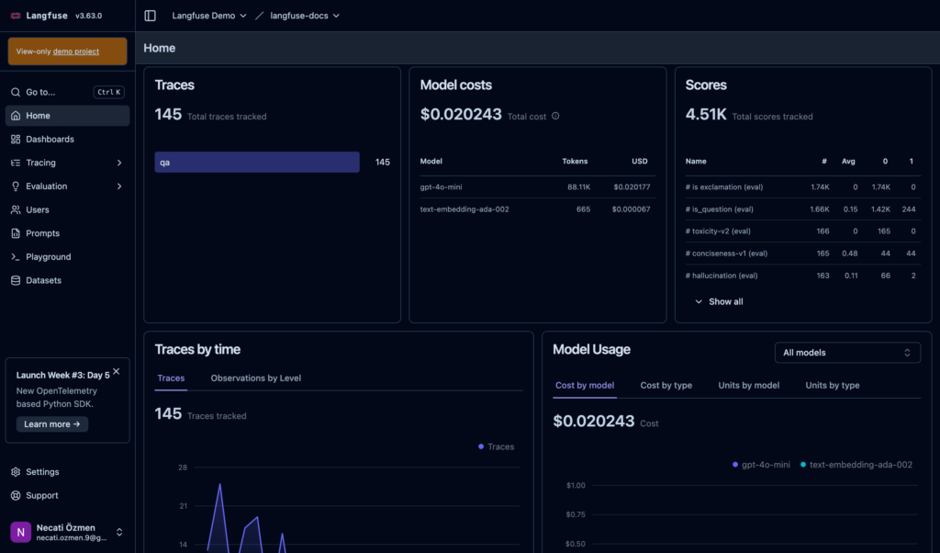Click the qa bar in the Traces panel
The width and height of the screenshot is (940, 553).
pos(257,161)
